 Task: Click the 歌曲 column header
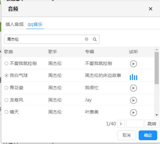click(8, 52)
